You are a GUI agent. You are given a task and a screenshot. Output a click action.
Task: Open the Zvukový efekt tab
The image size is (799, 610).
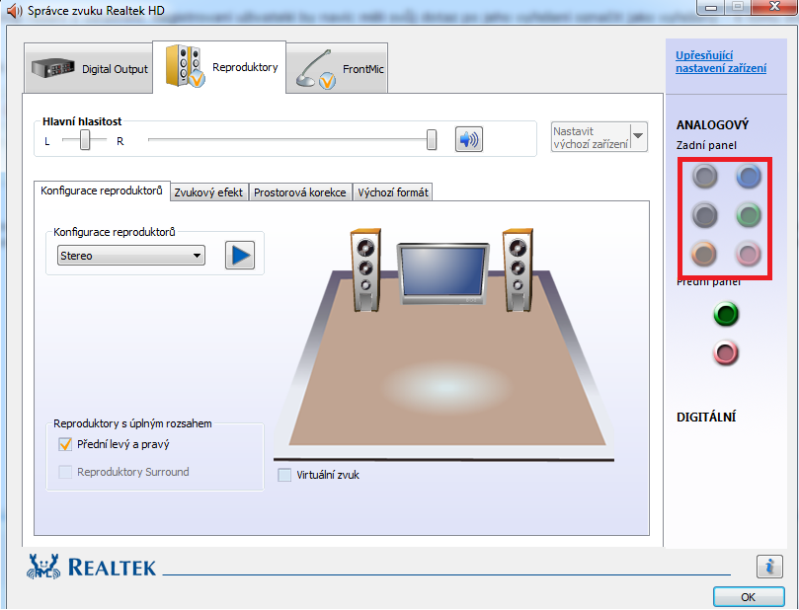coord(209,191)
